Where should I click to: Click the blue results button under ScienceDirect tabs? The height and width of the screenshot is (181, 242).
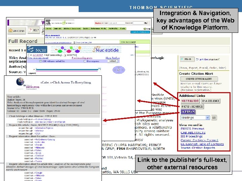point(140,32)
